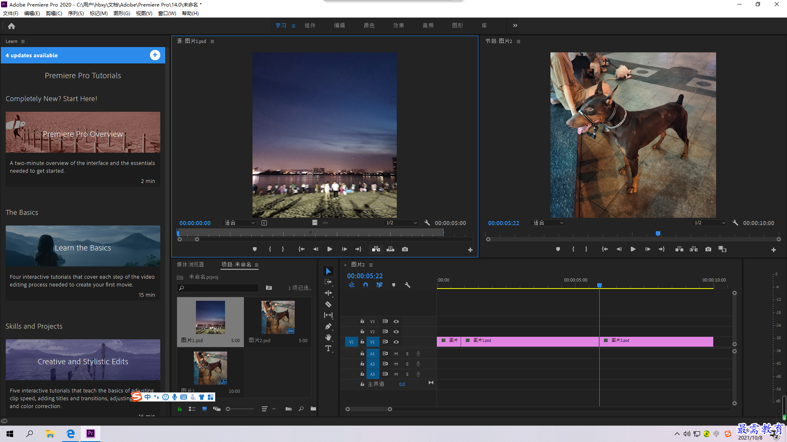Switch project panel to icon view
Screen dimensions: 787x442
[x=204, y=409]
